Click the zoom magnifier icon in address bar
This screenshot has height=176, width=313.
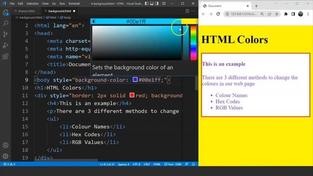pyautogui.click(x=262, y=14)
